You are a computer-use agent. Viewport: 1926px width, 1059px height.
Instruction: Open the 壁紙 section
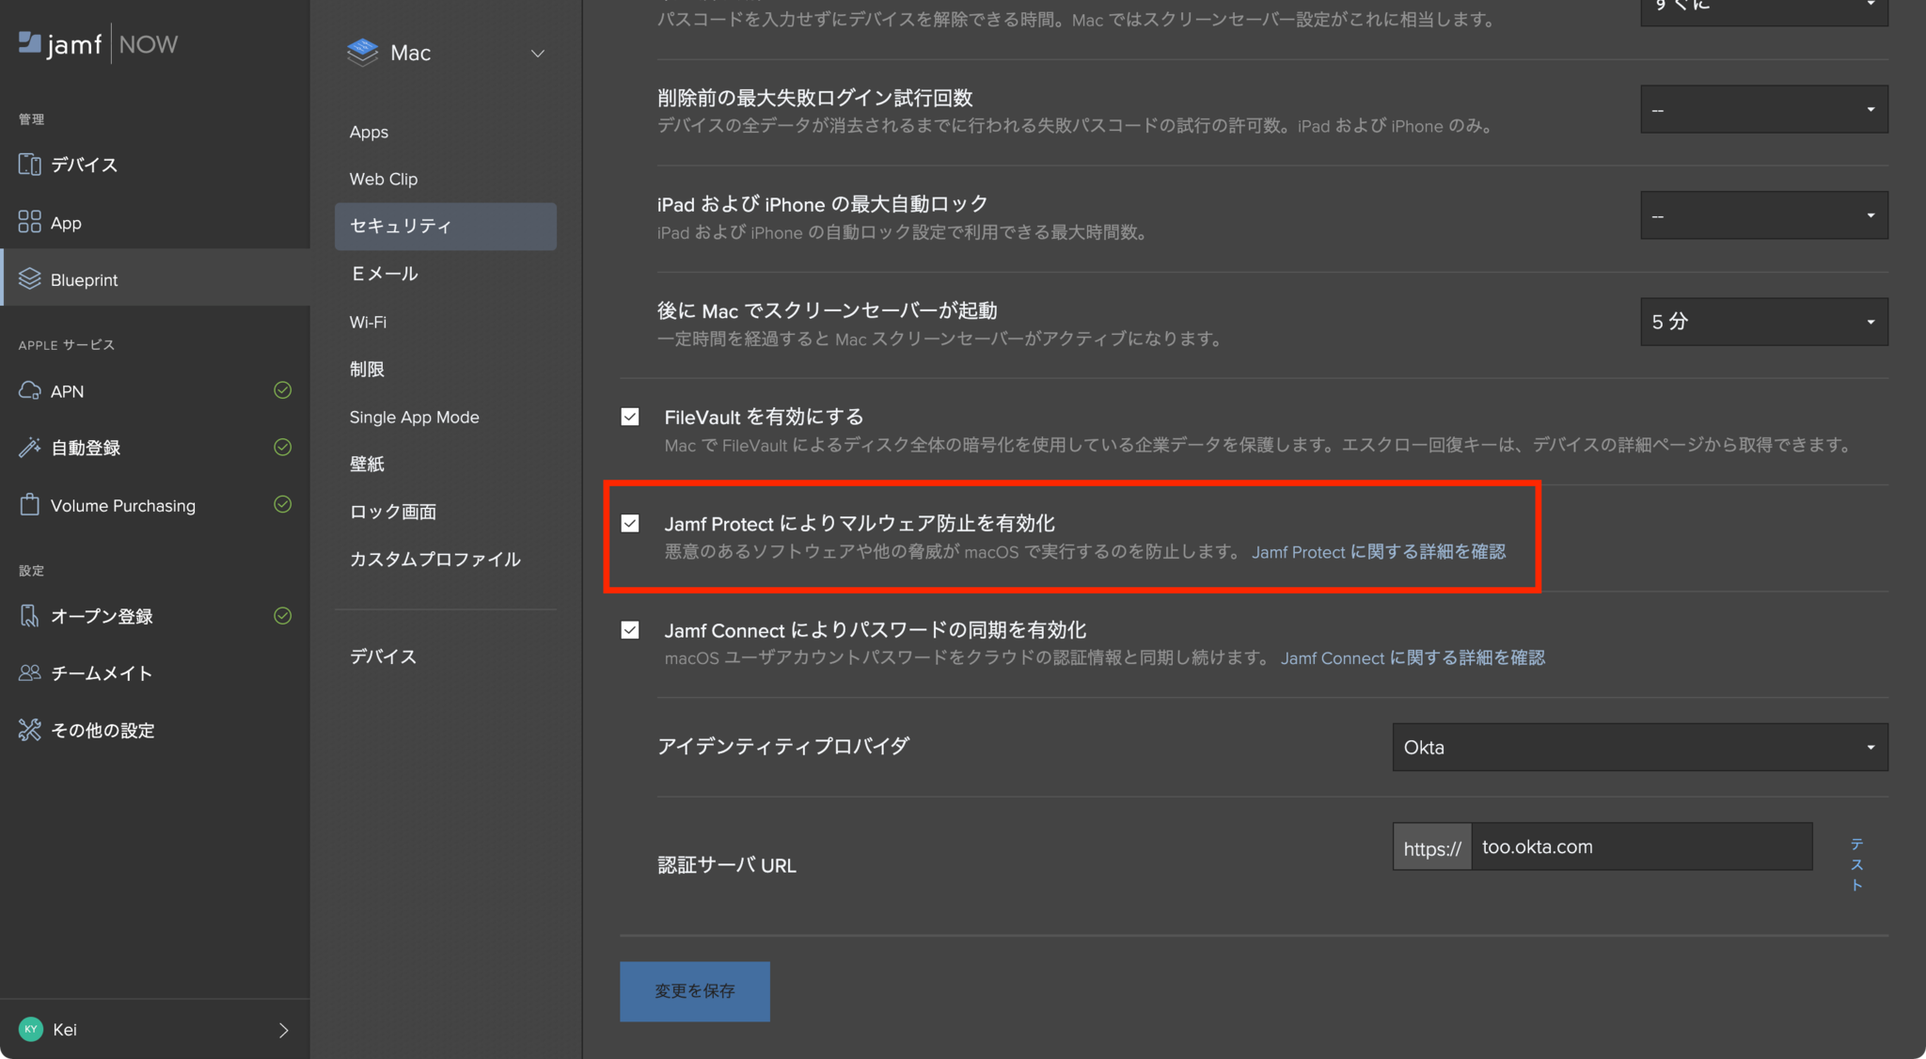pos(367,464)
